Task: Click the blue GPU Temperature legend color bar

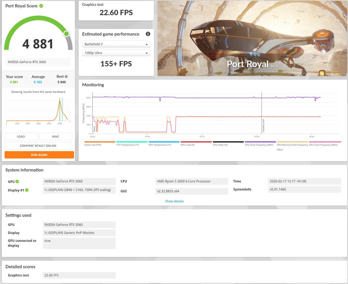Action: pos(164,142)
